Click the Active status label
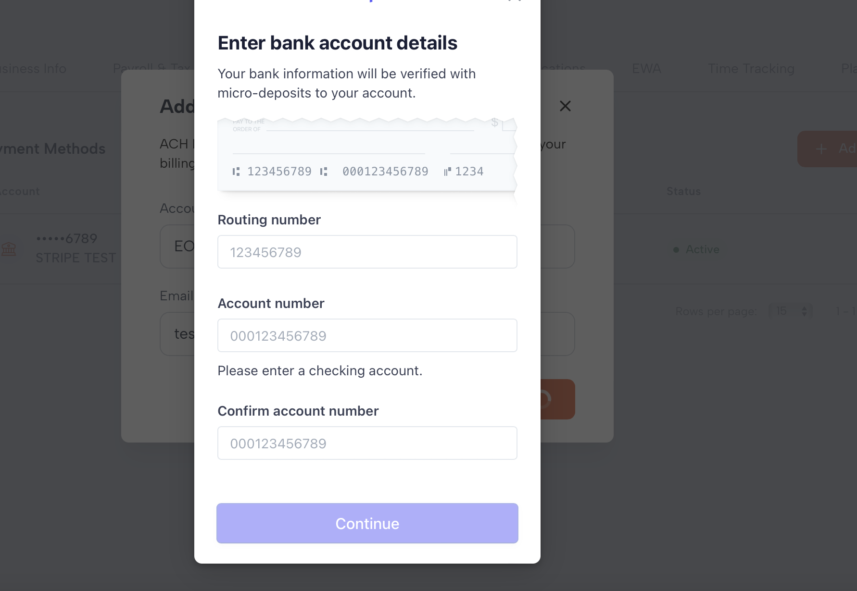The image size is (857, 591). 702,249
